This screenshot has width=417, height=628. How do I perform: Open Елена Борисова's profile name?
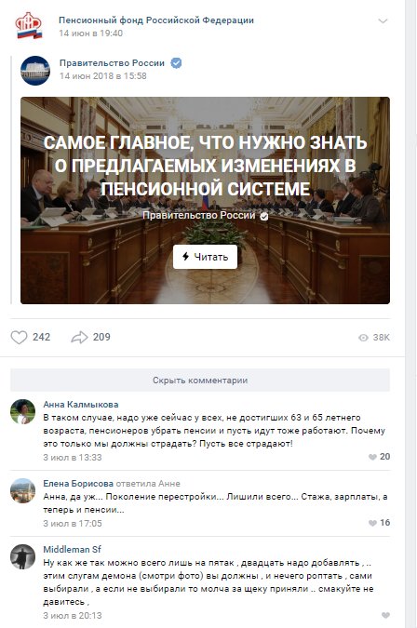coord(78,484)
